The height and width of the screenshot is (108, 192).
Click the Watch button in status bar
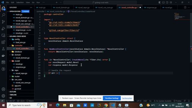click(x=30, y=101)
